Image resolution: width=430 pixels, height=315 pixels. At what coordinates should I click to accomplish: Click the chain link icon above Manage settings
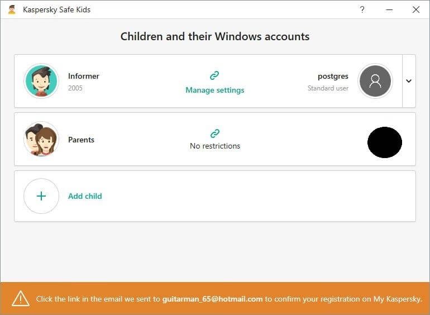(x=214, y=75)
